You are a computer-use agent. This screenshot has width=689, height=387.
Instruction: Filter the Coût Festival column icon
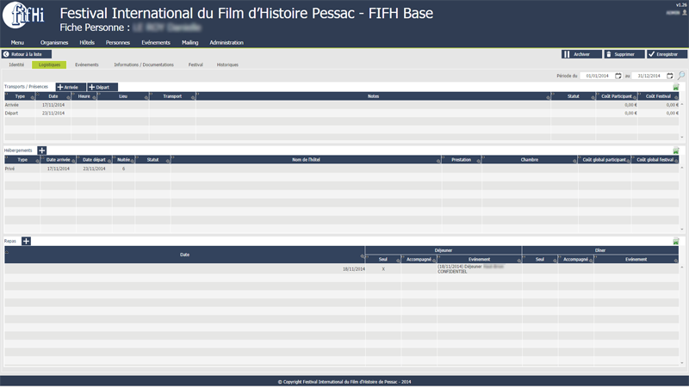coord(675,97)
